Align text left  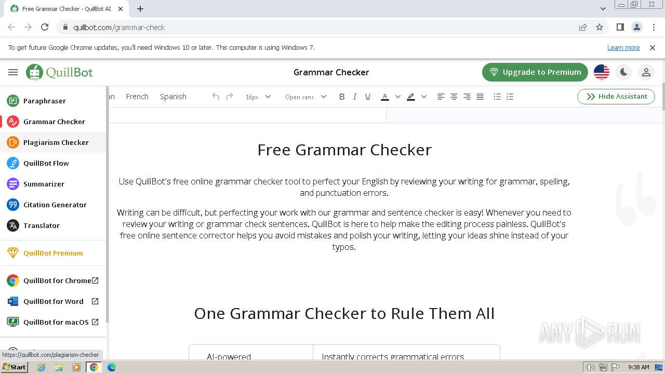(x=441, y=97)
